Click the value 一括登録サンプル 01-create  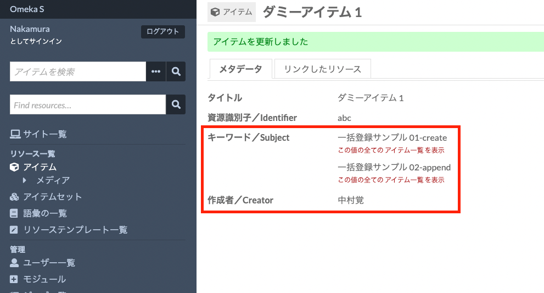pyautogui.click(x=392, y=137)
